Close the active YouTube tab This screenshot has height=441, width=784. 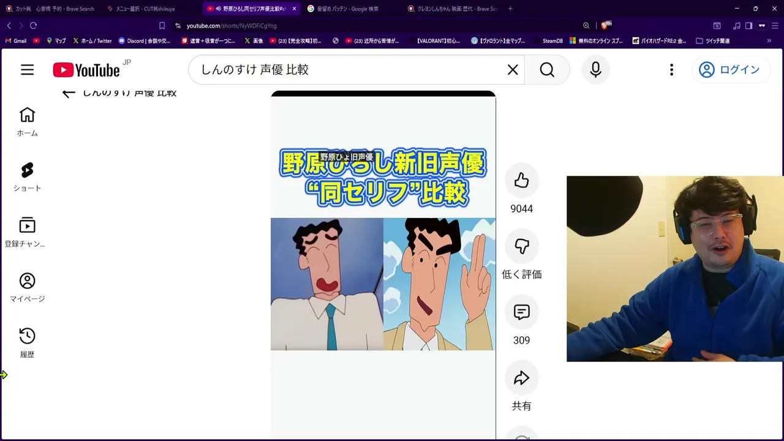294,9
